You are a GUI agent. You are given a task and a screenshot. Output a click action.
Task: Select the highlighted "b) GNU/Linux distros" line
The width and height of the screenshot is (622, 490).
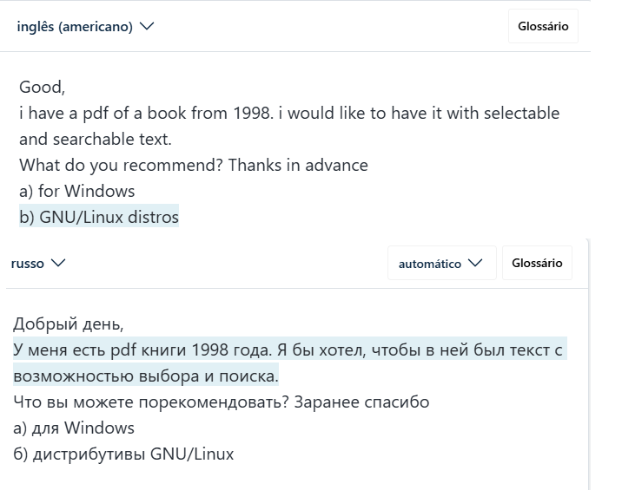coord(99,217)
